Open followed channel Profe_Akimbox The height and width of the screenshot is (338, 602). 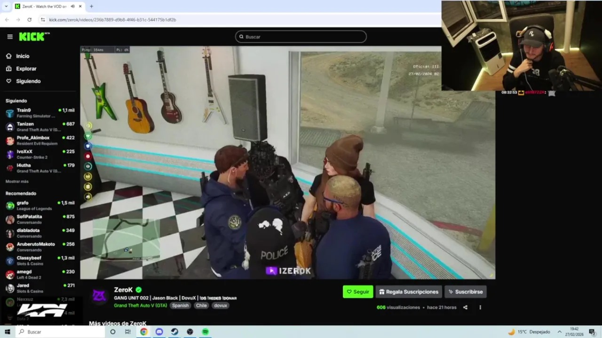pyautogui.click(x=40, y=140)
